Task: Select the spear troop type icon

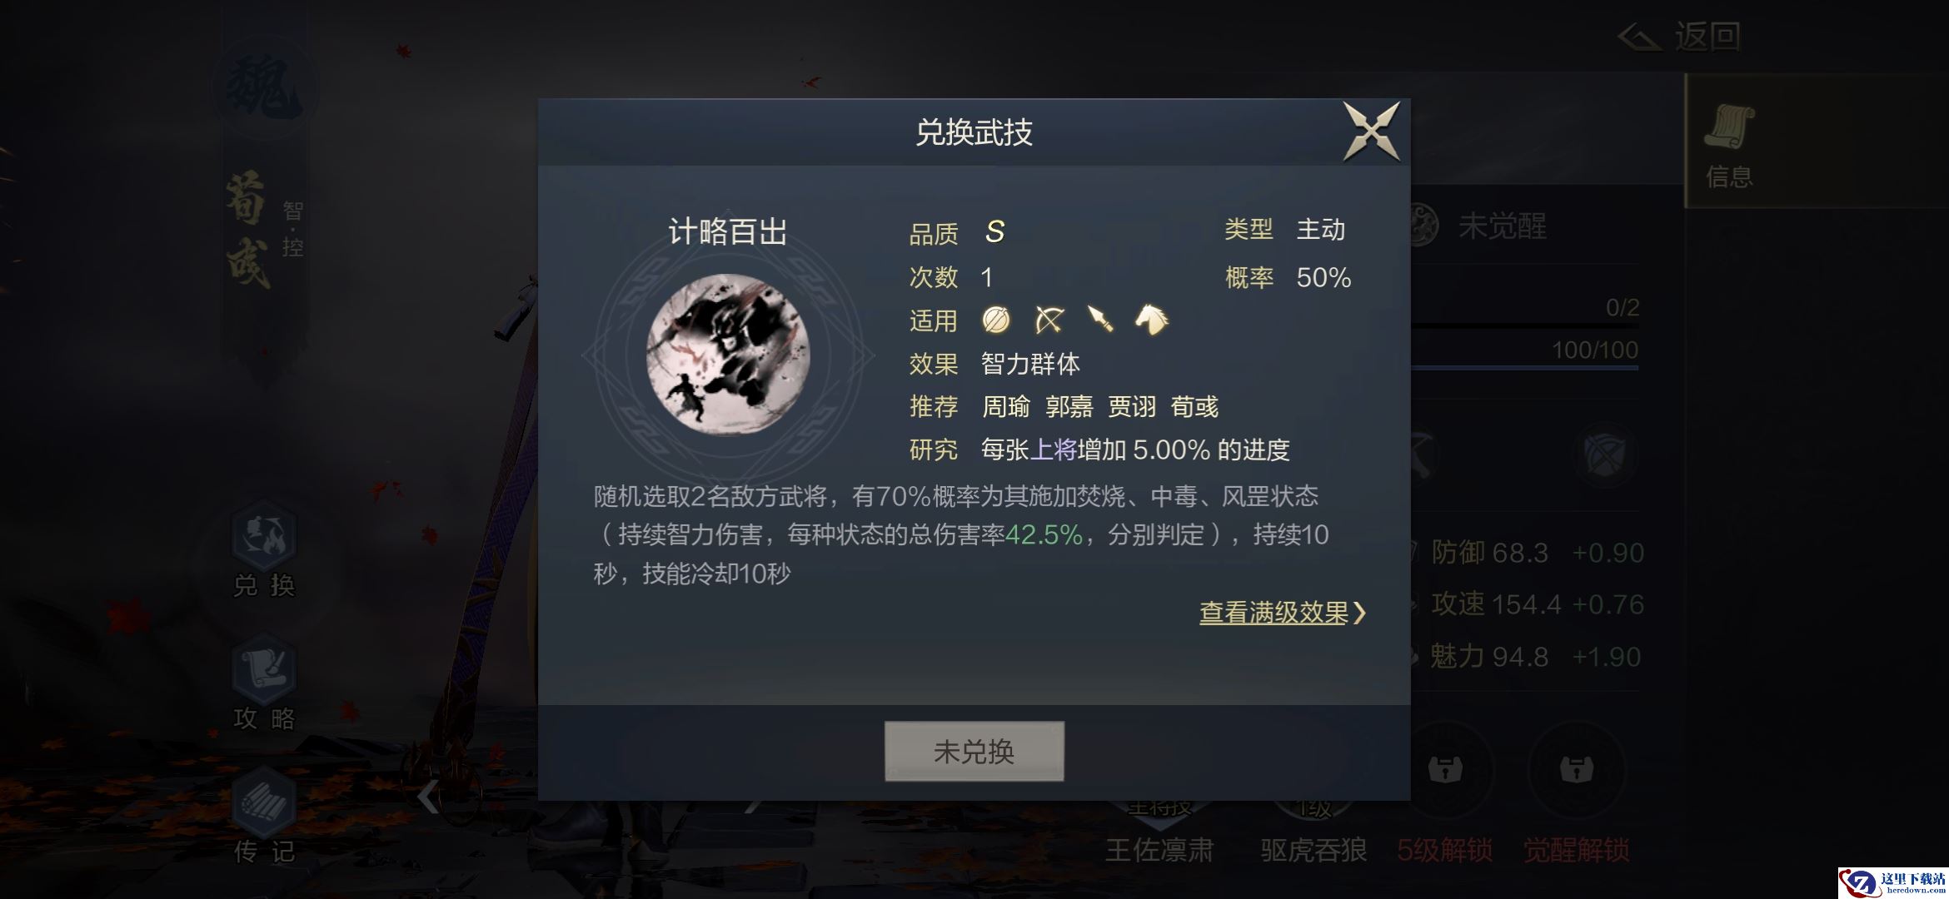Action: point(1100,320)
